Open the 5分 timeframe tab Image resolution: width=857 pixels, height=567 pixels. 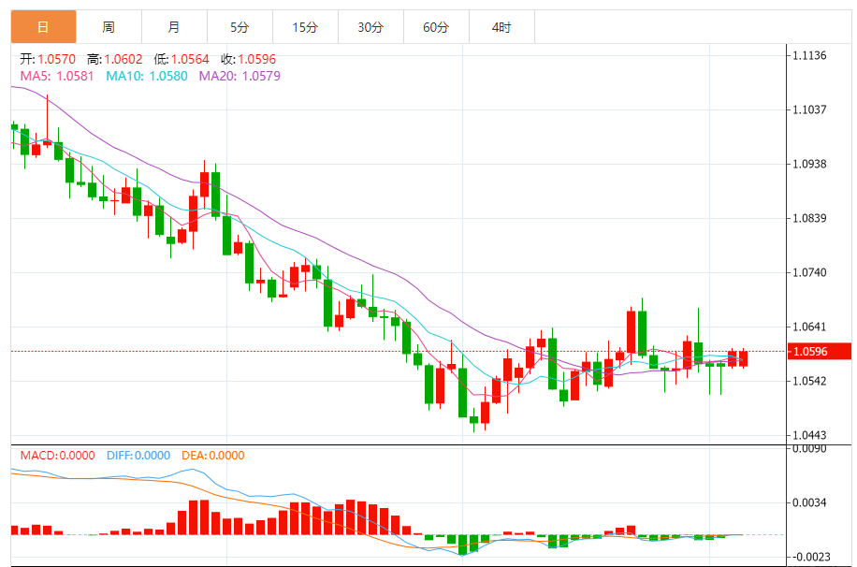240,27
